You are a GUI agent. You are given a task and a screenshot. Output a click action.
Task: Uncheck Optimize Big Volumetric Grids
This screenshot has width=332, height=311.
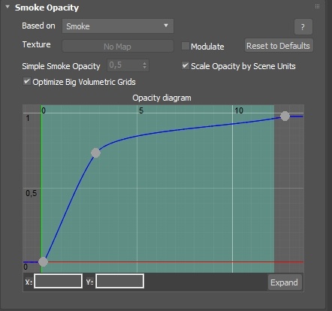tap(27, 82)
